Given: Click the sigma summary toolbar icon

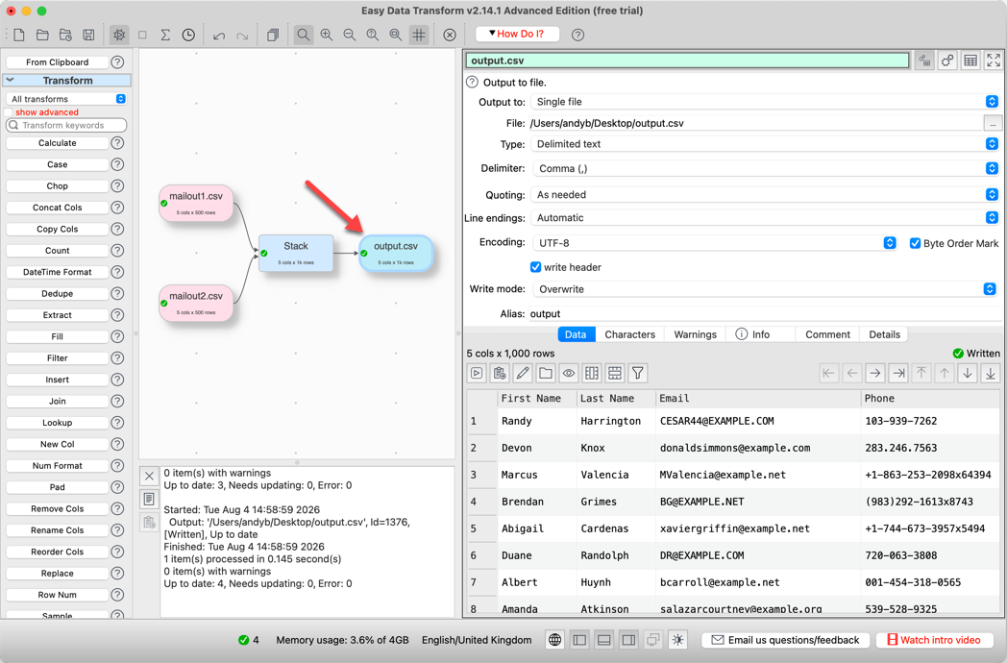Looking at the screenshot, I should pyautogui.click(x=165, y=35).
